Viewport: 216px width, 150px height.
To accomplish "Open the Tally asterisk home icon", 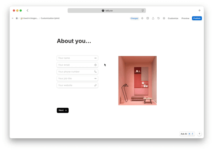I will [16, 18].
